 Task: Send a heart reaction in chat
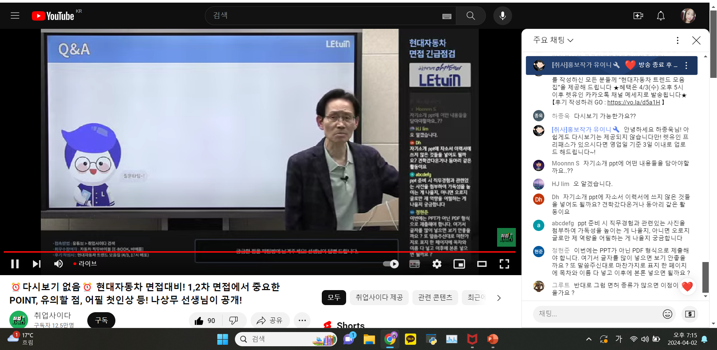687,287
